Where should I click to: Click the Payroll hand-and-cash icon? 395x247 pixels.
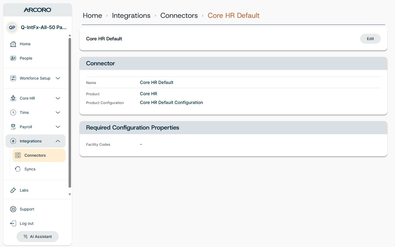pyautogui.click(x=13, y=127)
